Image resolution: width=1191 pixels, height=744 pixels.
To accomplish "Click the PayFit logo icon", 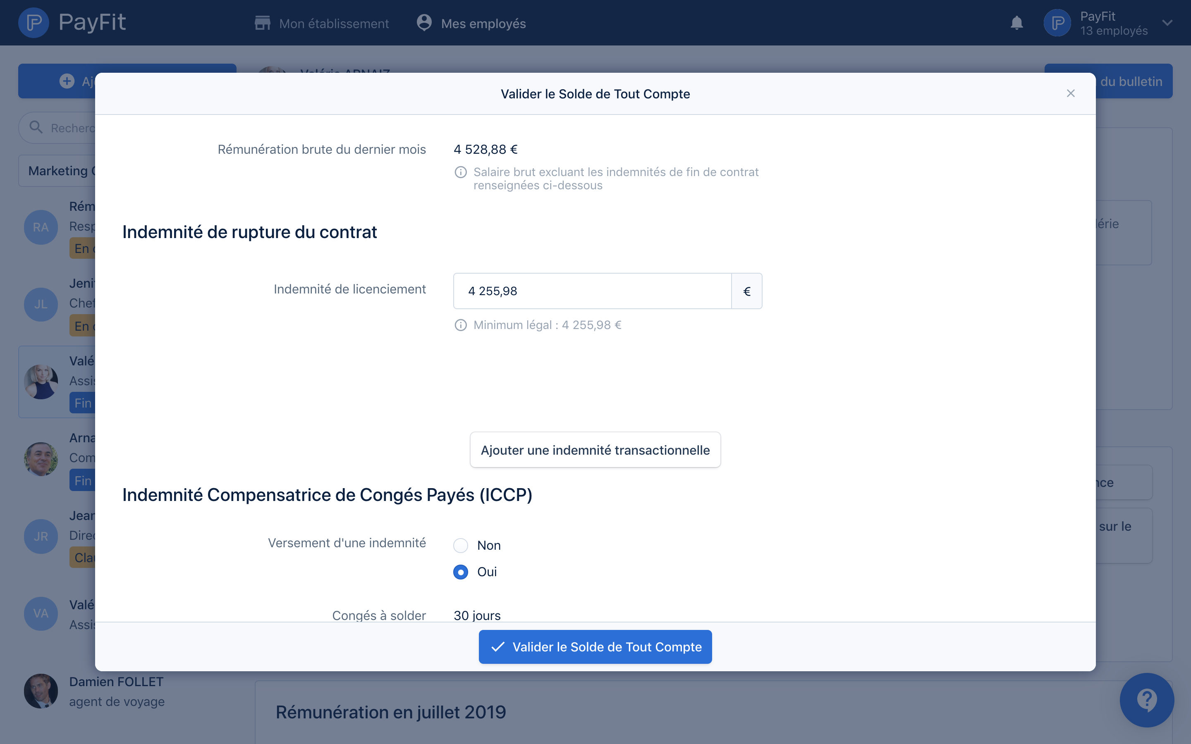I will [33, 23].
